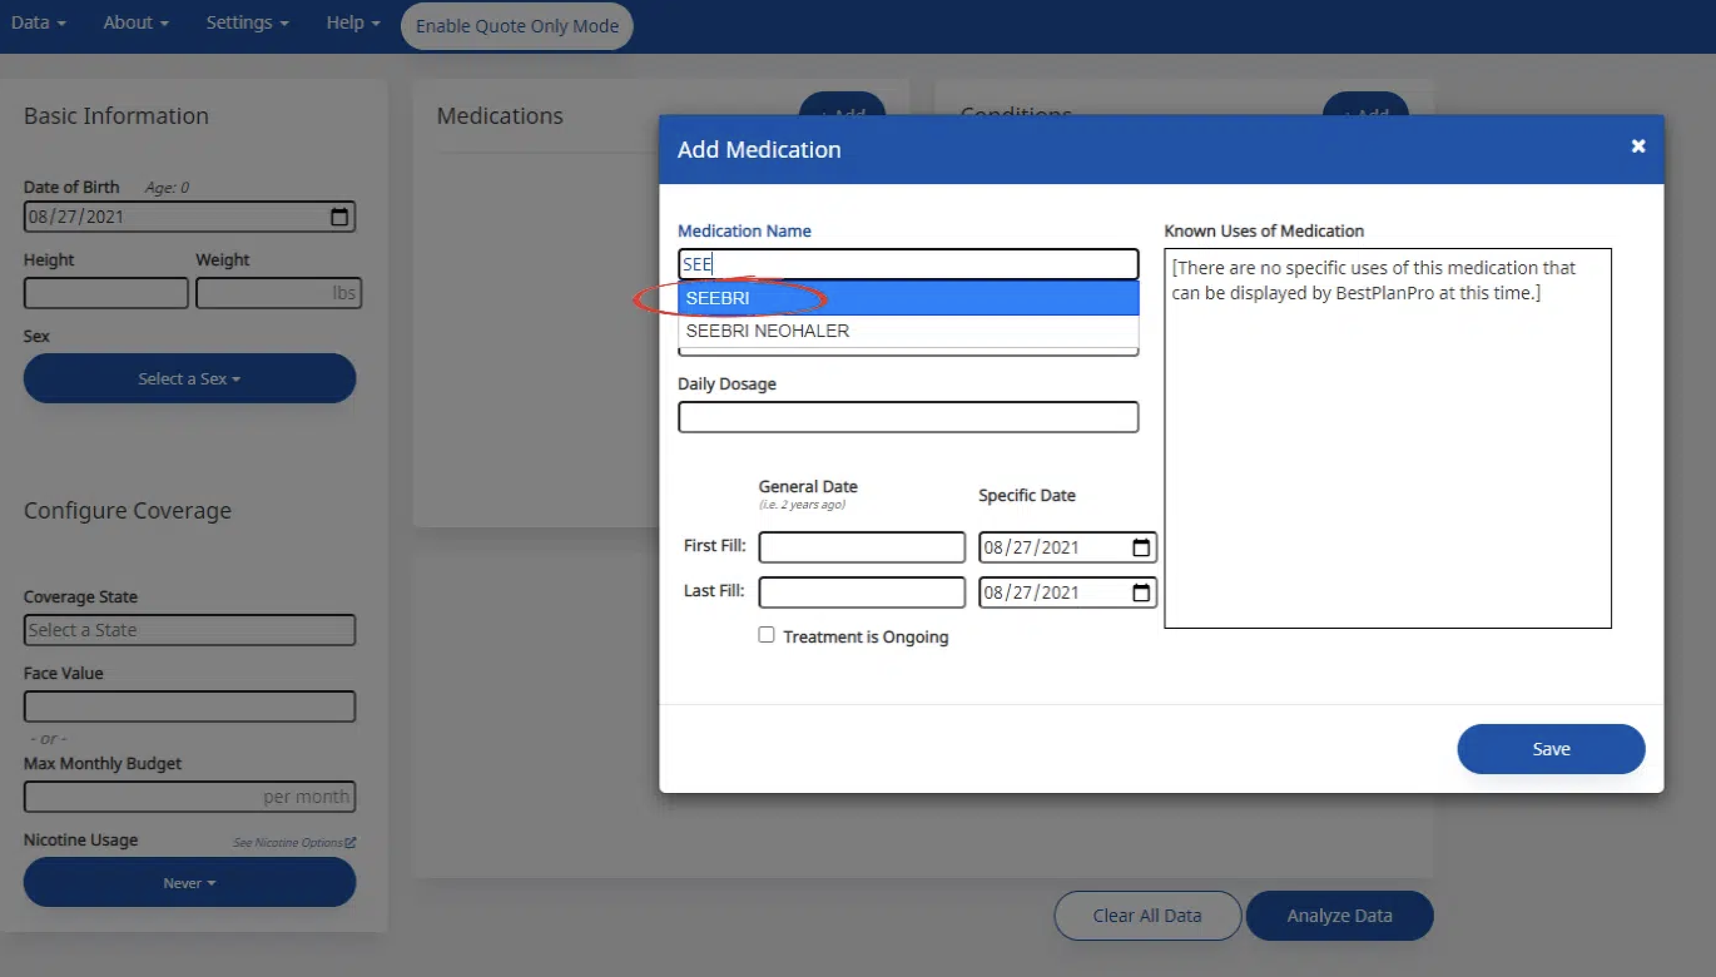This screenshot has width=1716, height=977.
Task: Focus the First Fill general date field
Action: pyautogui.click(x=861, y=547)
